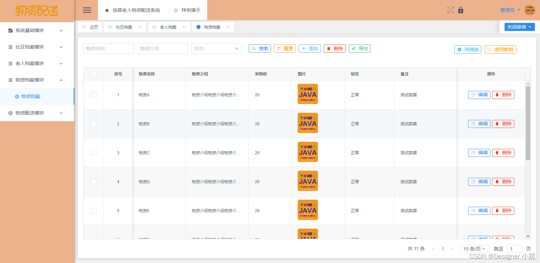Toggle the hamburger sidebar collapse icon

coord(87,10)
